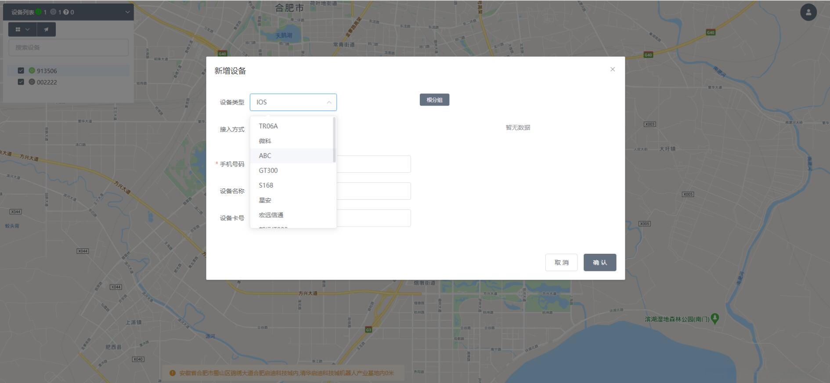The height and width of the screenshot is (383, 830).
Task: Click the paper-plane locate icon button
Action: [x=46, y=29]
